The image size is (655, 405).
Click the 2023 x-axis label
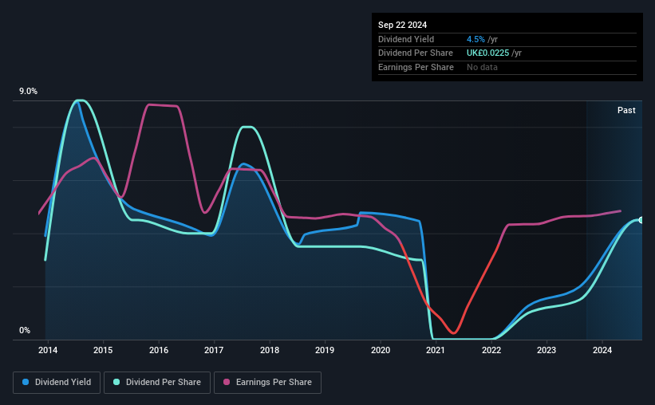click(546, 350)
